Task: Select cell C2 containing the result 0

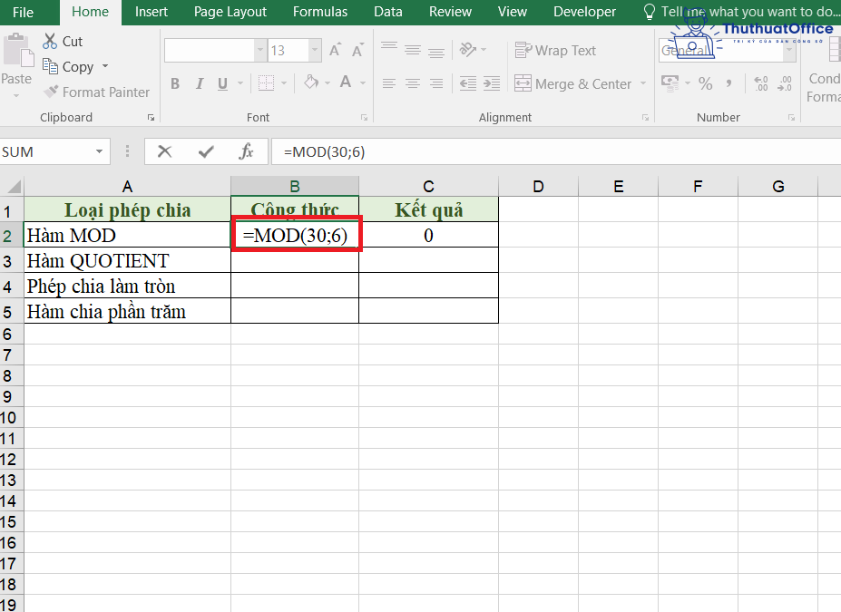Action: pyautogui.click(x=428, y=235)
